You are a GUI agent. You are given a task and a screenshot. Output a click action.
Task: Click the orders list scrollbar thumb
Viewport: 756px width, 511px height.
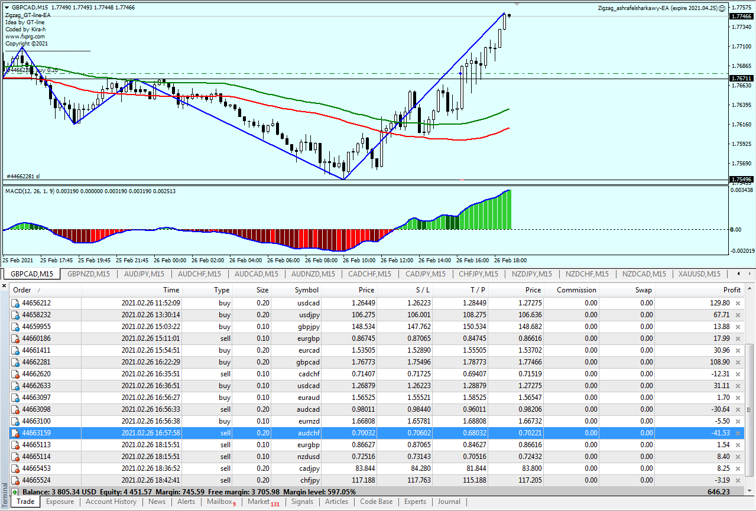click(x=750, y=411)
